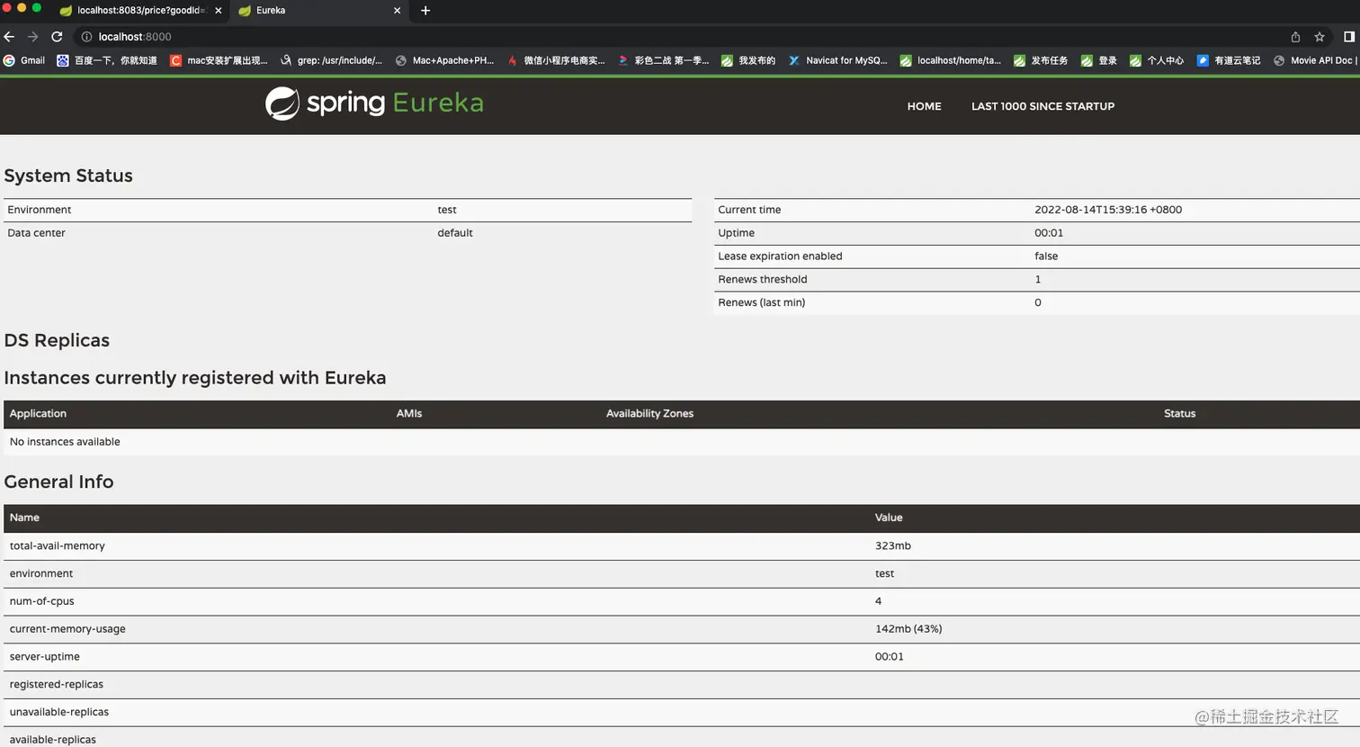
Task: Select the server-uptime value 00:01
Action: 890,657
